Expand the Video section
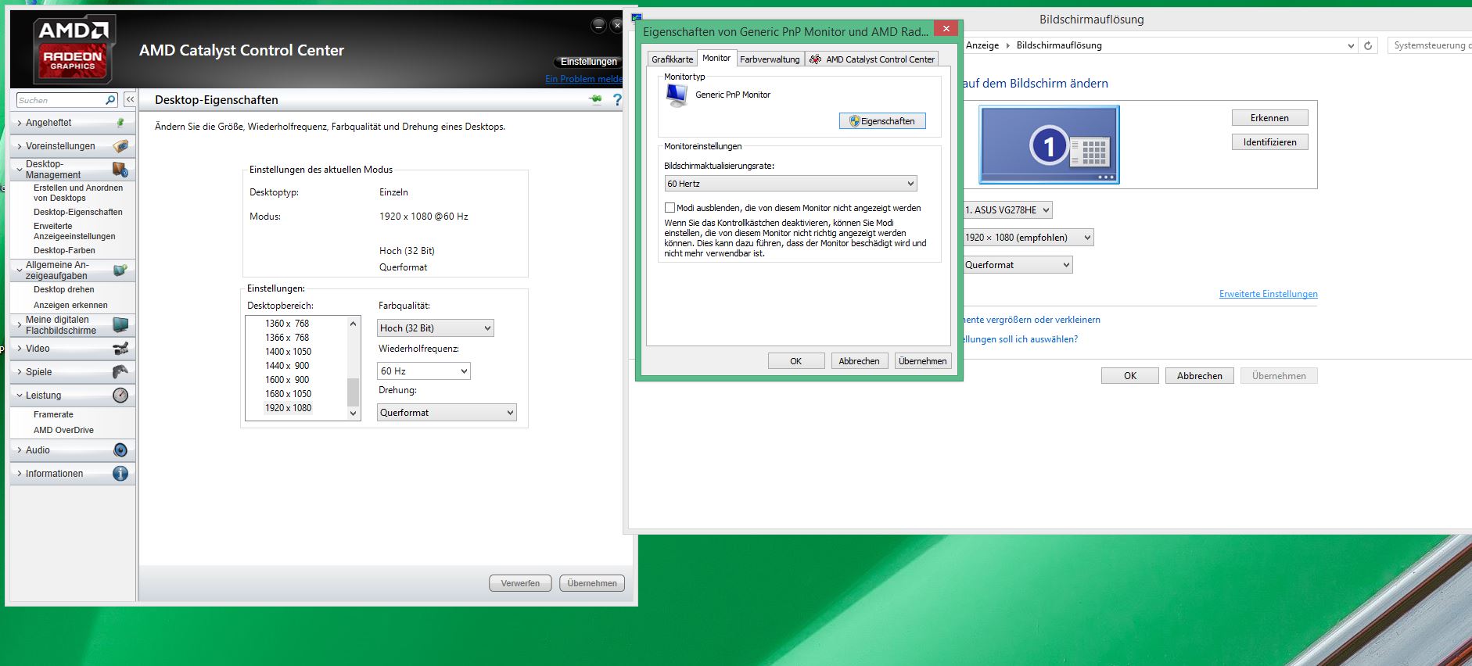The image size is (1472, 666). 20,349
